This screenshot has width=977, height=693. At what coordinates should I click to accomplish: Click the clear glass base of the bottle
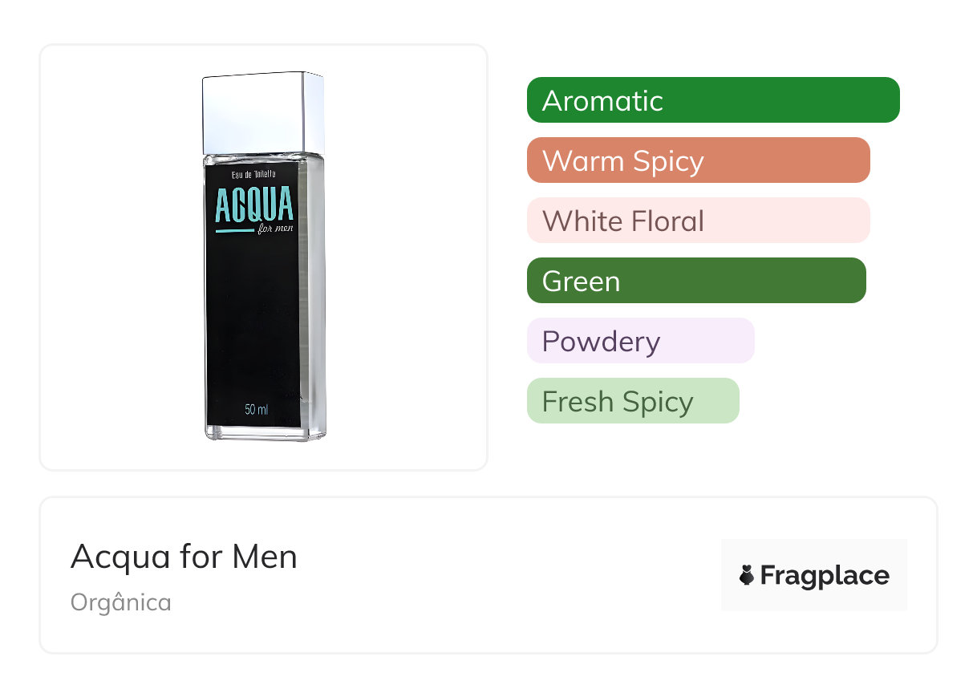click(x=265, y=433)
